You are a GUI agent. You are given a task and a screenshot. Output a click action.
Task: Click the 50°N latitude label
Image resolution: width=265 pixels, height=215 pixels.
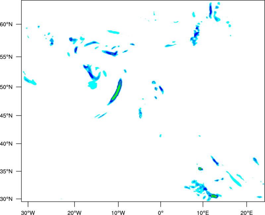tap(6, 87)
